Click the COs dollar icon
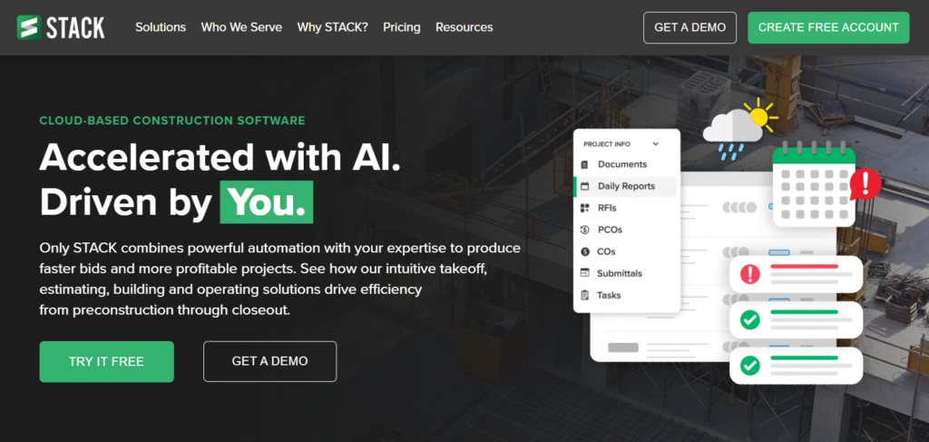 pyautogui.click(x=585, y=251)
